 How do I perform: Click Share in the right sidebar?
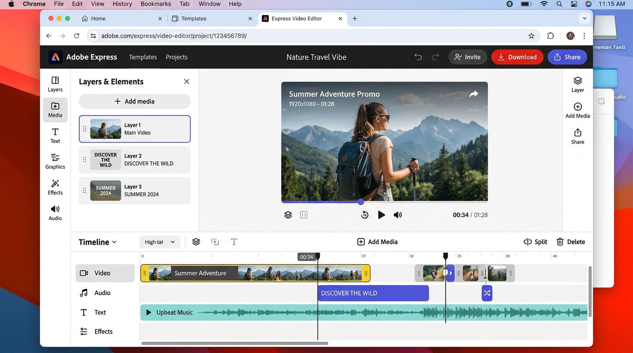click(578, 137)
